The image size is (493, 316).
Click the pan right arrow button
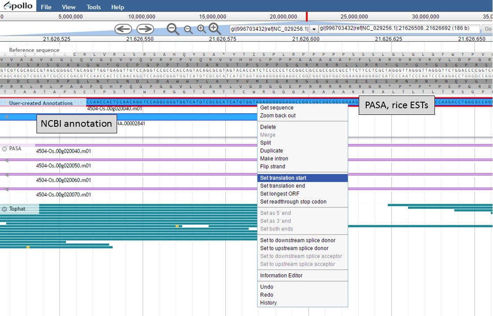(x=145, y=29)
